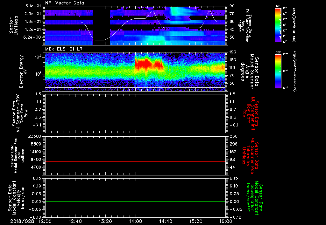326x225 pixels.
Task: Click the 14:40 time tick label
Action: pyautogui.click(x=166, y=221)
